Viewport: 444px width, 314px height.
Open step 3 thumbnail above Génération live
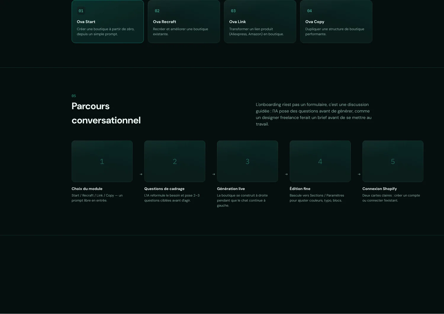click(x=247, y=161)
